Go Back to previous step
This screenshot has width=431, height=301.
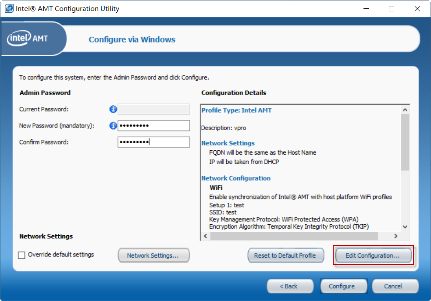(x=290, y=286)
